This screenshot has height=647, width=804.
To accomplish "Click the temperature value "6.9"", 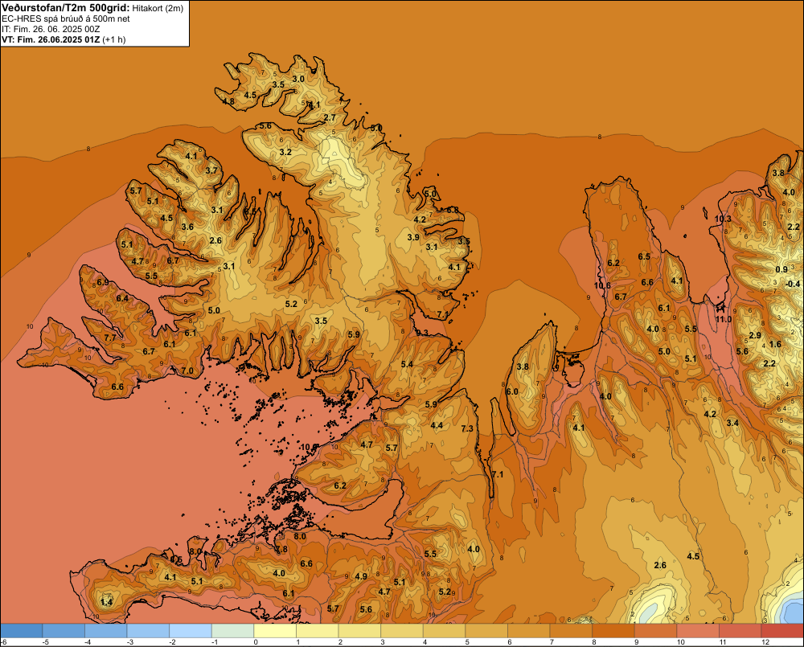I will [x=103, y=282].
